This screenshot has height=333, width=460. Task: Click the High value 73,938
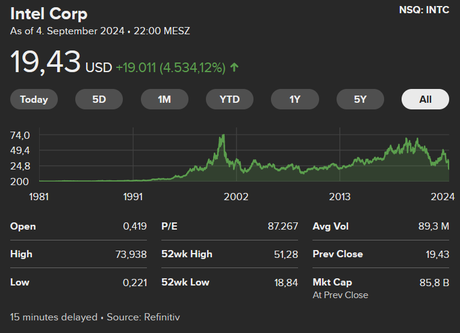(x=131, y=254)
